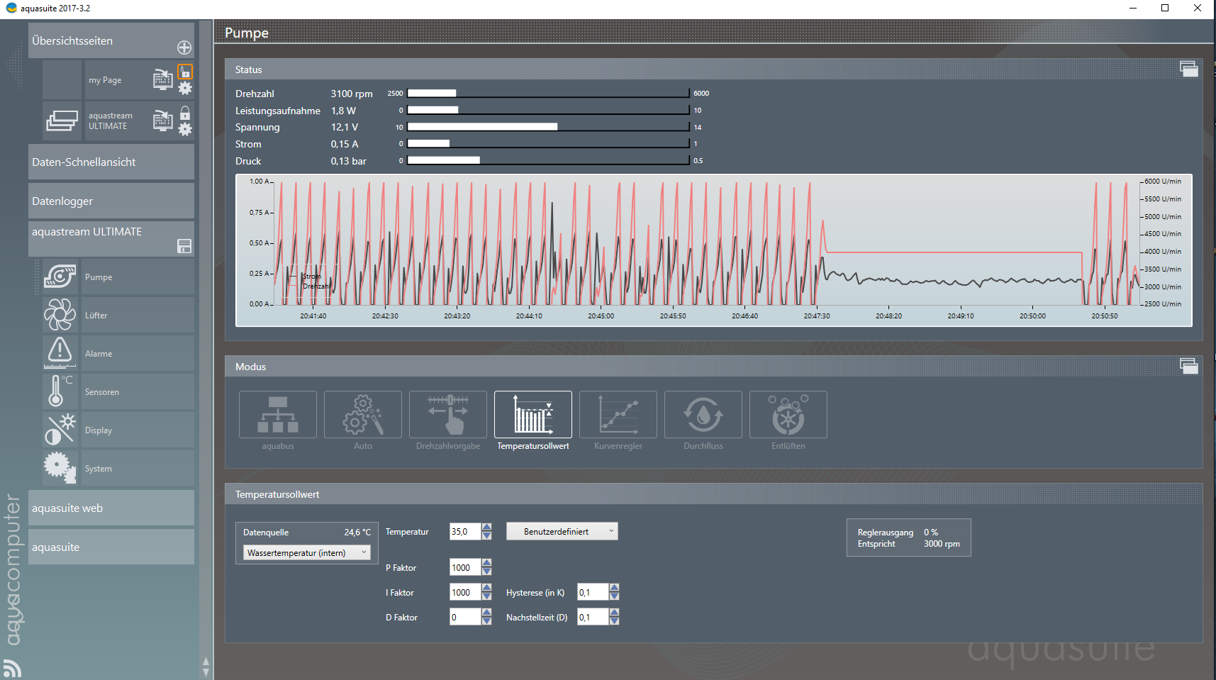Expand the bottom aquasuite section
Image resolution: width=1216 pixels, height=680 pixels.
pos(111,547)
